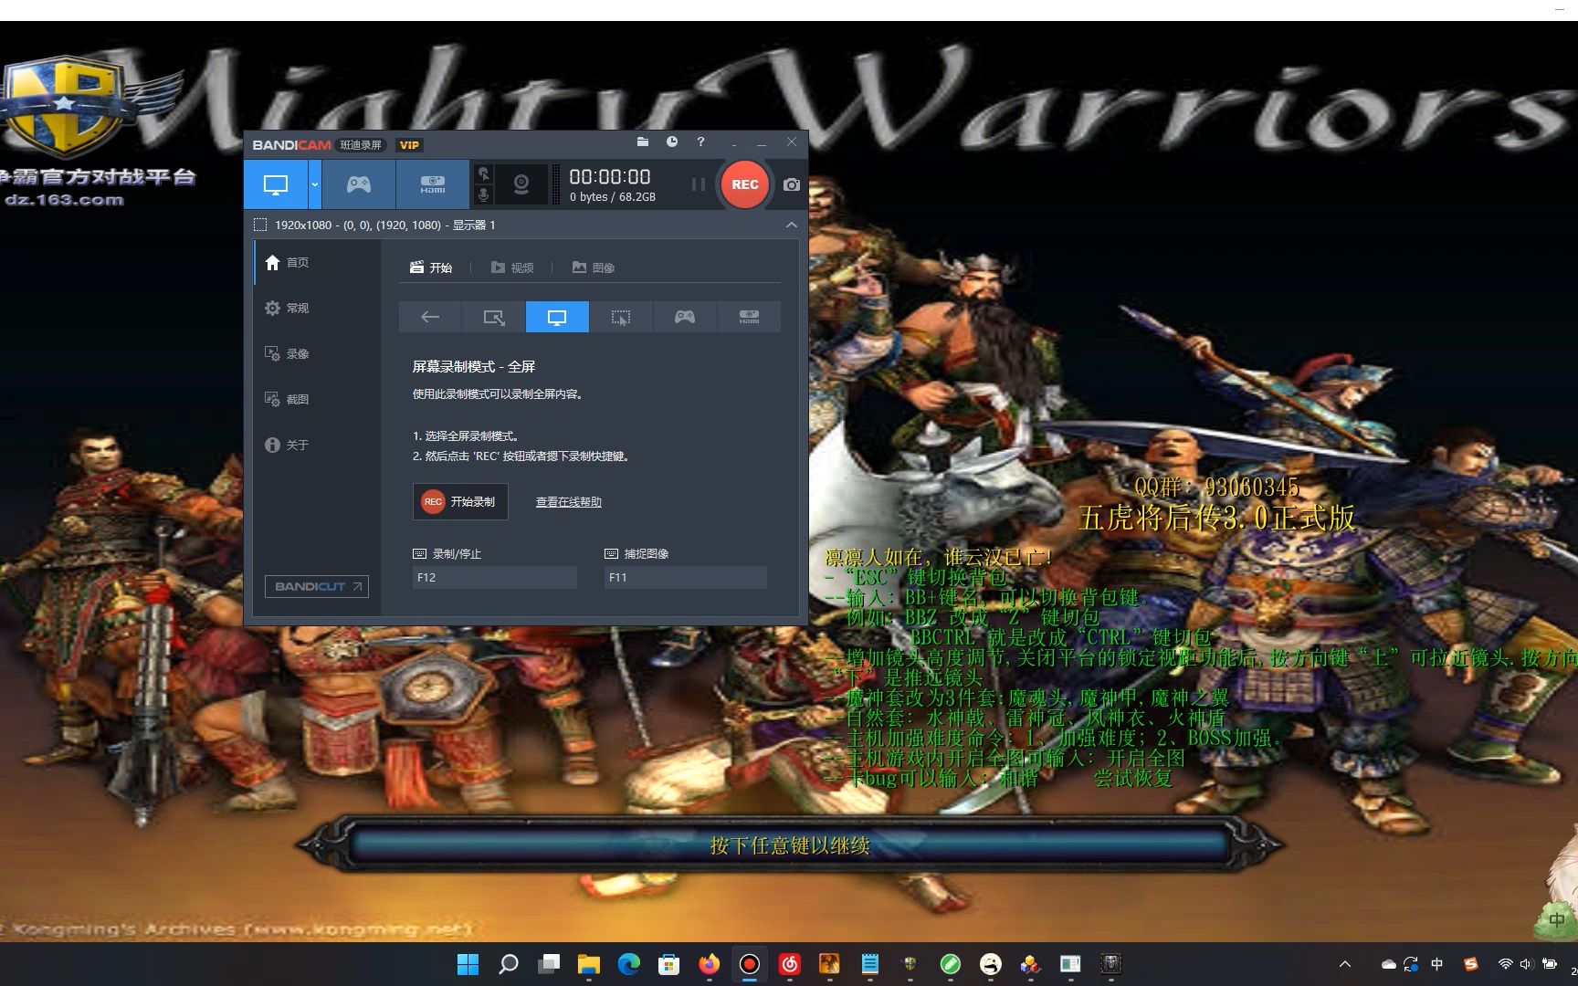Open the Sogou input tray icon

pos(1470,964)
